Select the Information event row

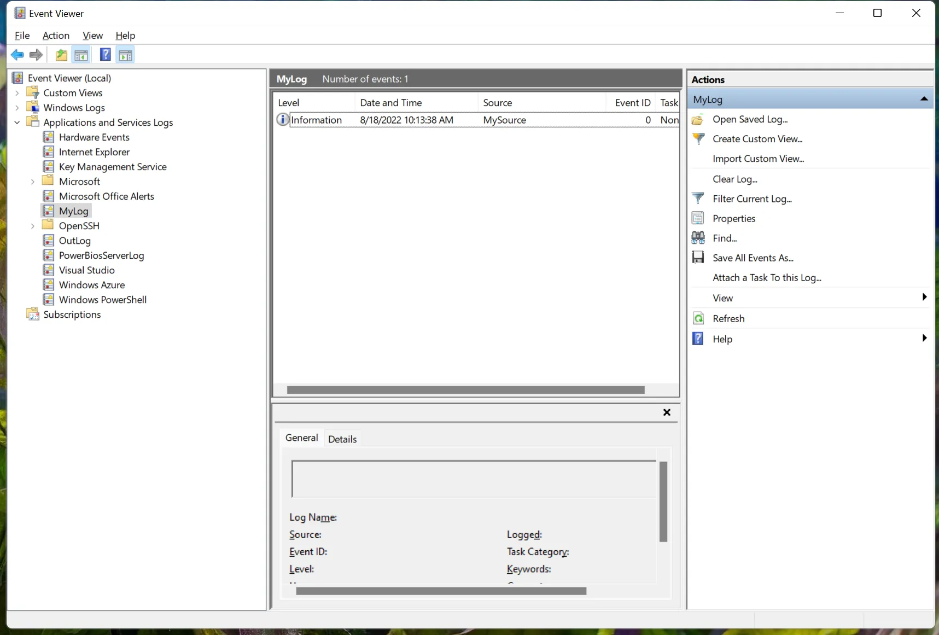477,120
